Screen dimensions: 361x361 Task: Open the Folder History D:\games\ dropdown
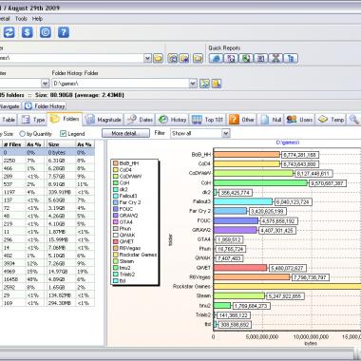tap(193, 84)
